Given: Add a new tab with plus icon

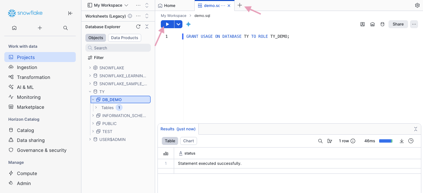Looking at the screenshot, I should point(240,5).
